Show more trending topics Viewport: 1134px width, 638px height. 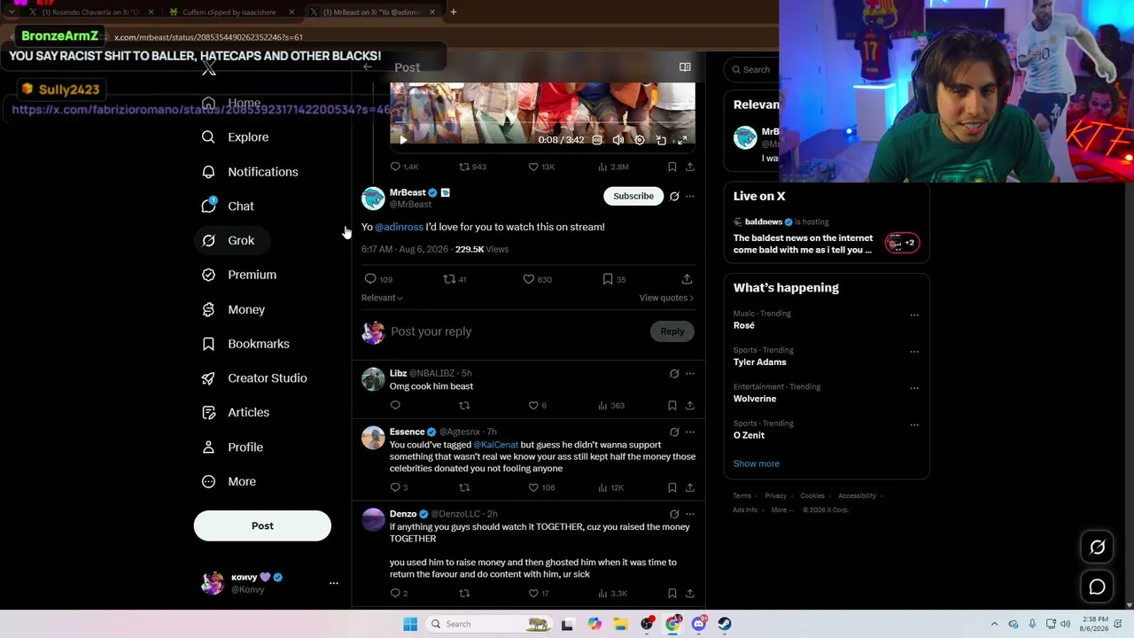(757, 463)
